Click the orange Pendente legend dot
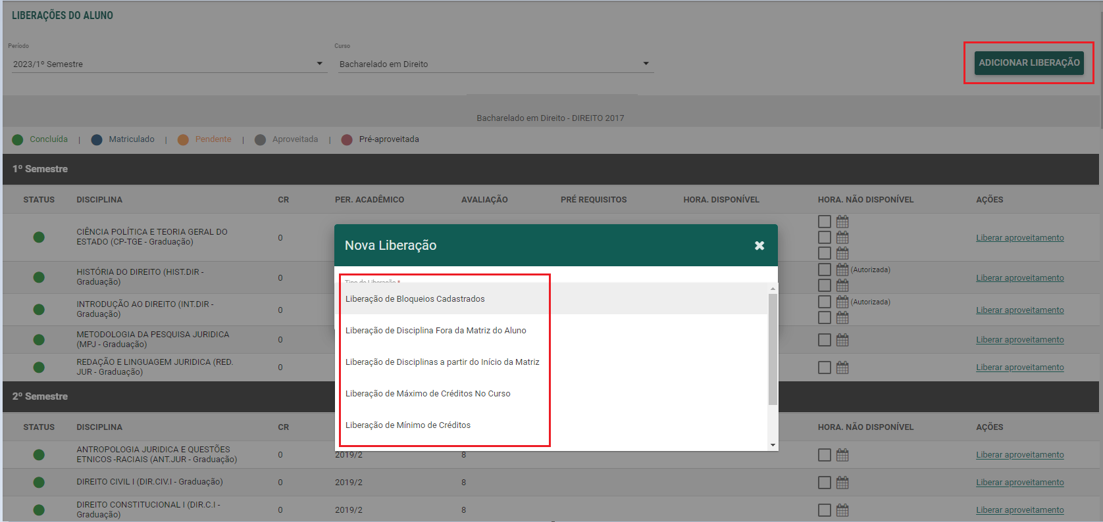This screenshot has height=522, width=1103. click(183, 139)
